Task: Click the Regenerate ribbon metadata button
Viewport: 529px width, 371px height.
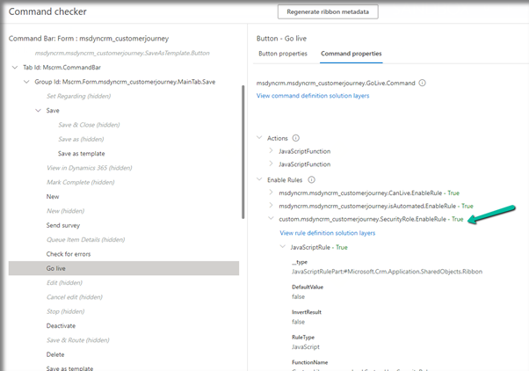Action: pyautogui.click(x=328, y=11)
